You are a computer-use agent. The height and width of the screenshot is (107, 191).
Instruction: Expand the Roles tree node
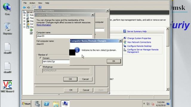click(x=24, y=15)
